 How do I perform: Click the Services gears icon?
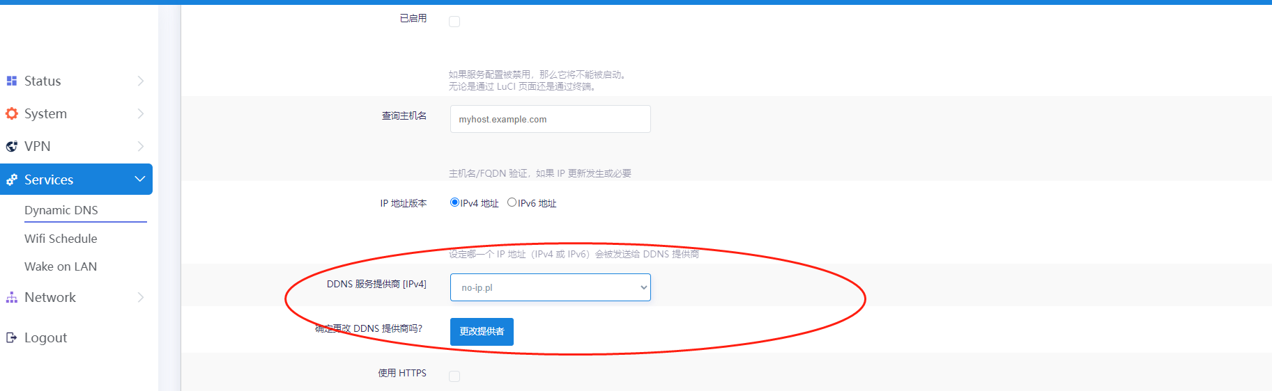(11, 179)
